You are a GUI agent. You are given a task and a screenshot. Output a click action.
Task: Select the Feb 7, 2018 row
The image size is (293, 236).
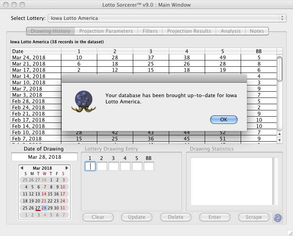143,138
